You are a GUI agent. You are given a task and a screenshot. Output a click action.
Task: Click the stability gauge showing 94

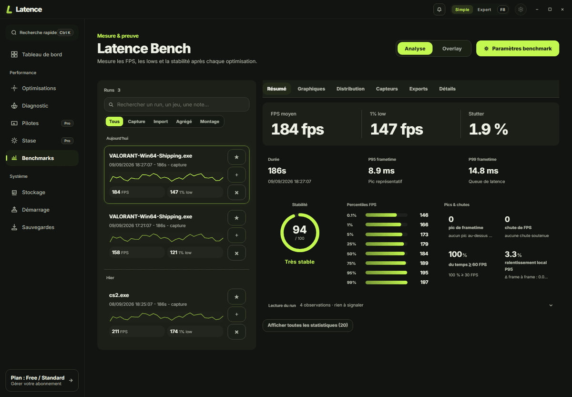tap(300, 232)
